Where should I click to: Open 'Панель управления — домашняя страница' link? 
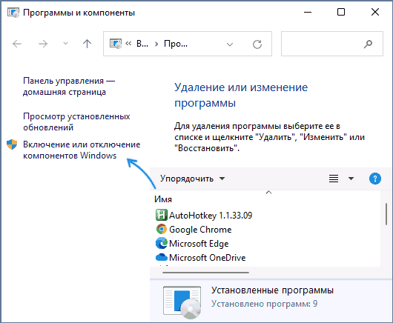(x=69, y=87)
